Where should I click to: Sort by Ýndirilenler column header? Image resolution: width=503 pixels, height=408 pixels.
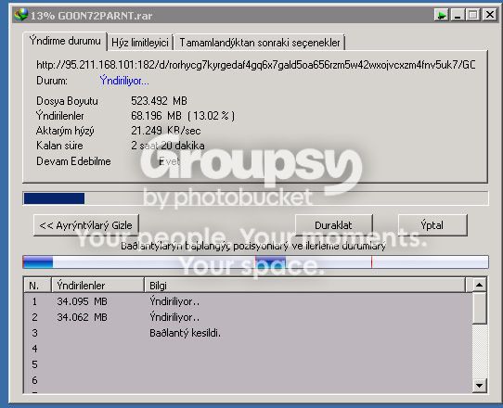coord(97,286)
